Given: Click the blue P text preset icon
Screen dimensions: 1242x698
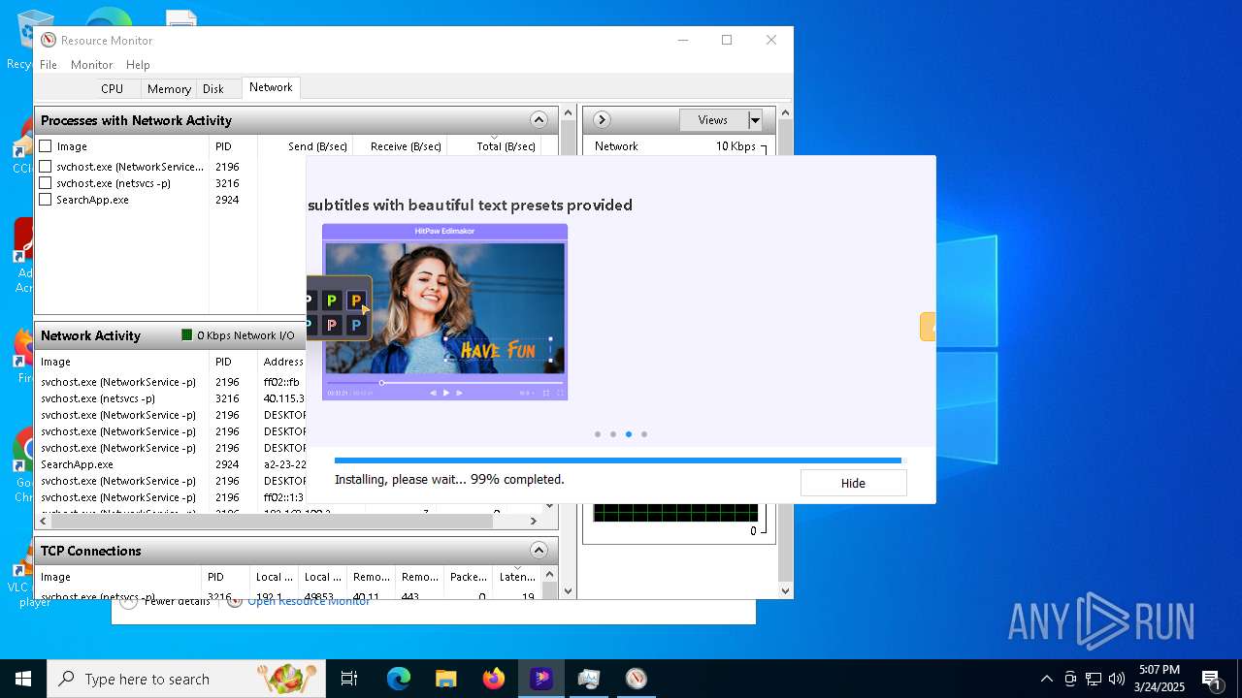Looking at the screenshot, I should 356,325.
